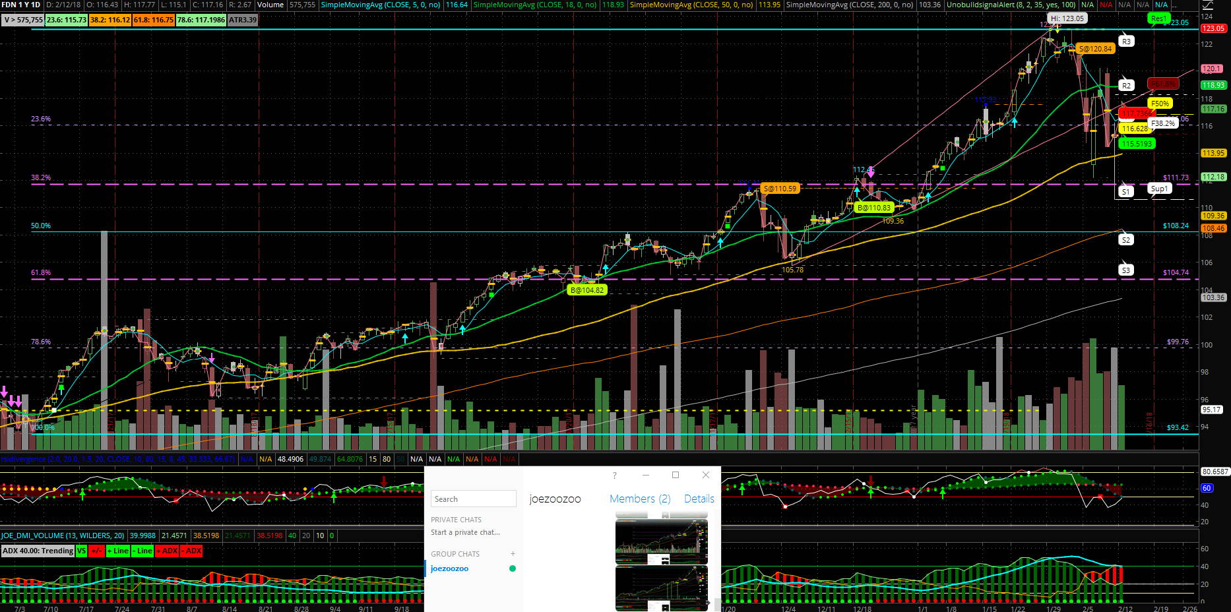Image resolution: width=1231 pixels, height=612 pixels.
Task: Click the 38.2: 116.12 fib label
Action: [x=110, y=20]
